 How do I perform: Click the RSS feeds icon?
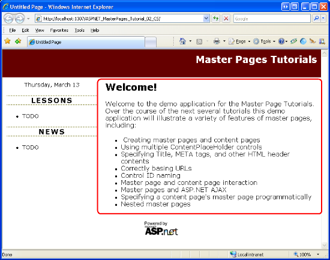pos(199,41)
